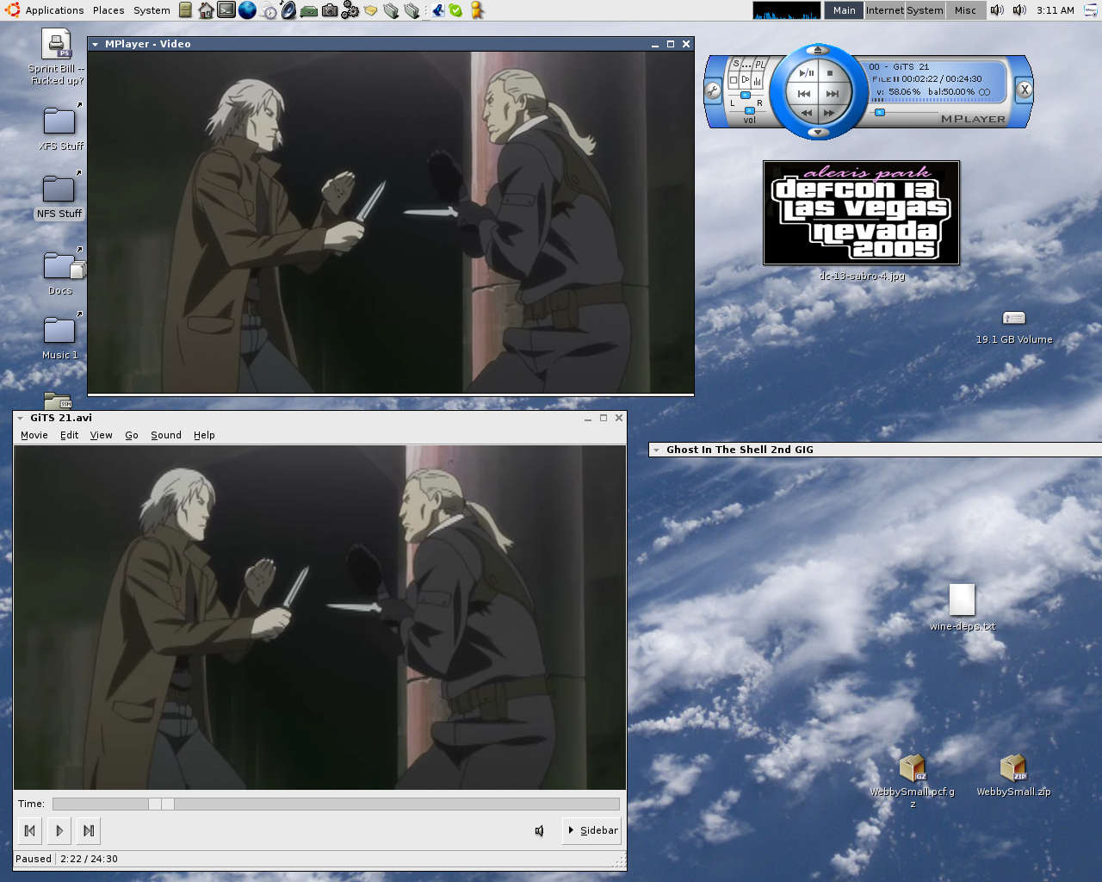The width and height of the screenshot is (1102, 882).
Task: Click the yellow buddy messenger panel icon
Action: point(476,10)
